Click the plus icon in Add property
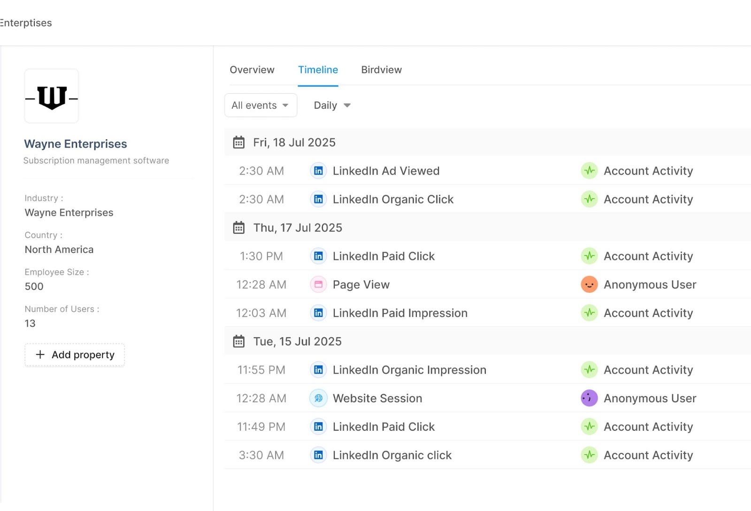Viewport: 751px width, 511px height. [x=40, y=355]
